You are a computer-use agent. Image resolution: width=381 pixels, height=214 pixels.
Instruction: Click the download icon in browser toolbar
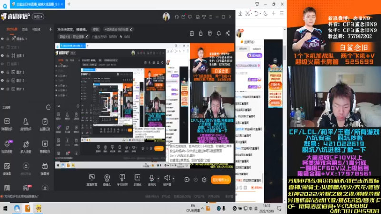pyautogui.click(x=240, y=13)
